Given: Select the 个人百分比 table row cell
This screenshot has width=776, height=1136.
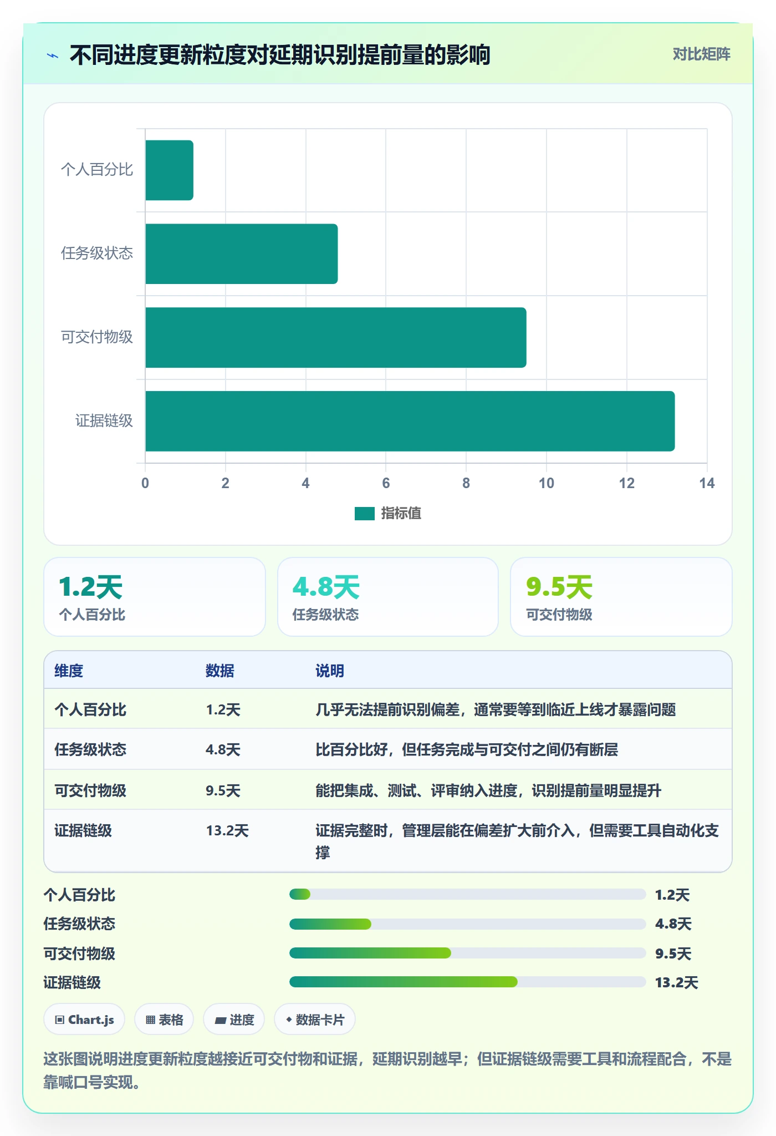Looking at the screenshot, I should (90, 709).
